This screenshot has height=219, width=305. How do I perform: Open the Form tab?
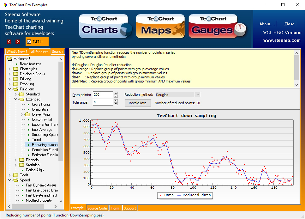click(115, 208)
